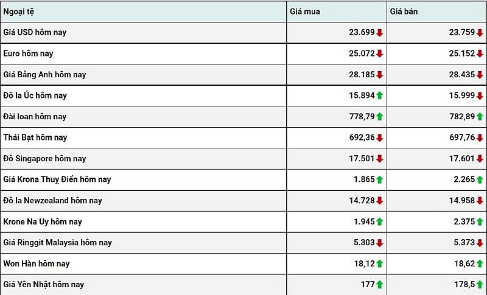Click the green up arrow beside Krona sell price 2.265
Image resolution: width=487 pixels, height=295 pixels.
[480, 179]
